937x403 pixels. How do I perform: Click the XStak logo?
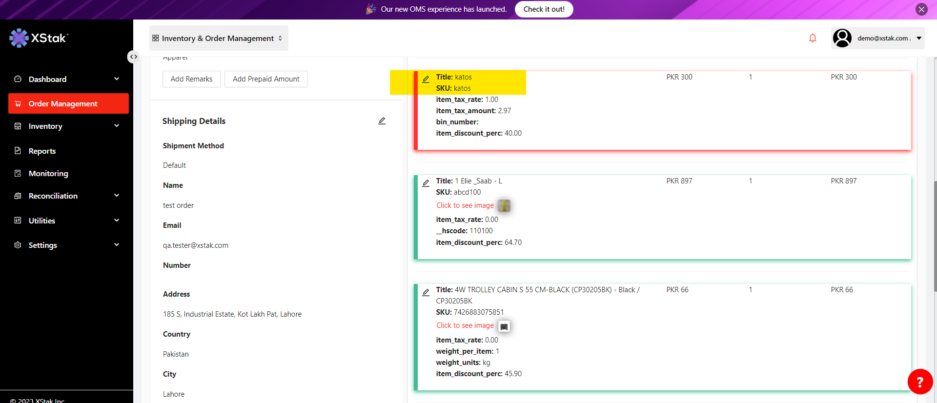39,38
